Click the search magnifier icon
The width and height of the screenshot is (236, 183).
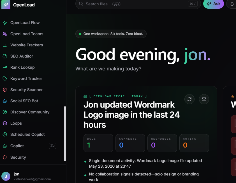[x=81, y=4]
